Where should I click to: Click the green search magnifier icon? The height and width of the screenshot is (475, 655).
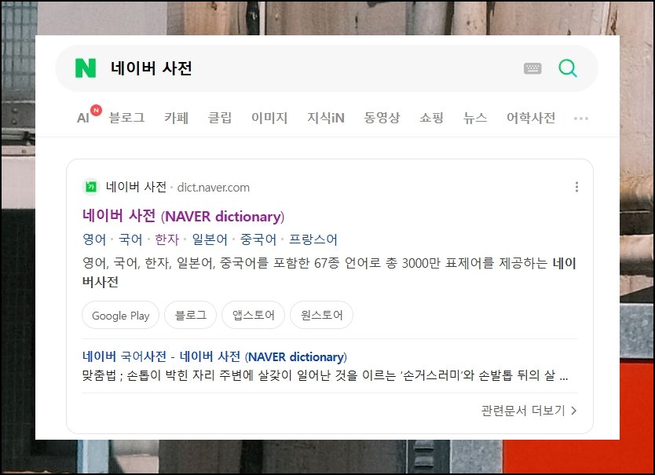(x=568, y=68)
